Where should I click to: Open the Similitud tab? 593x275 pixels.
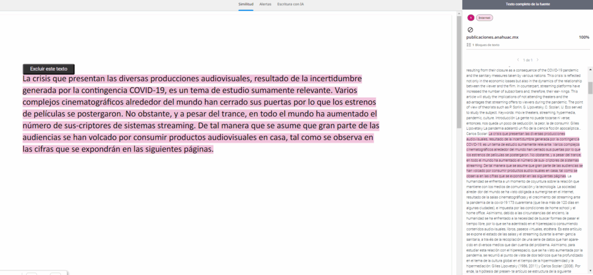click(246, 4)
